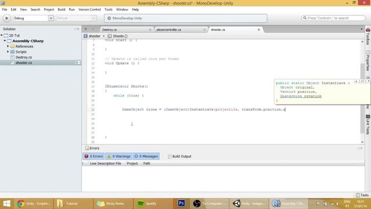The image size is (371, 209).
Task: Open Spotify from the taskbar
Action: click(153, 204)
